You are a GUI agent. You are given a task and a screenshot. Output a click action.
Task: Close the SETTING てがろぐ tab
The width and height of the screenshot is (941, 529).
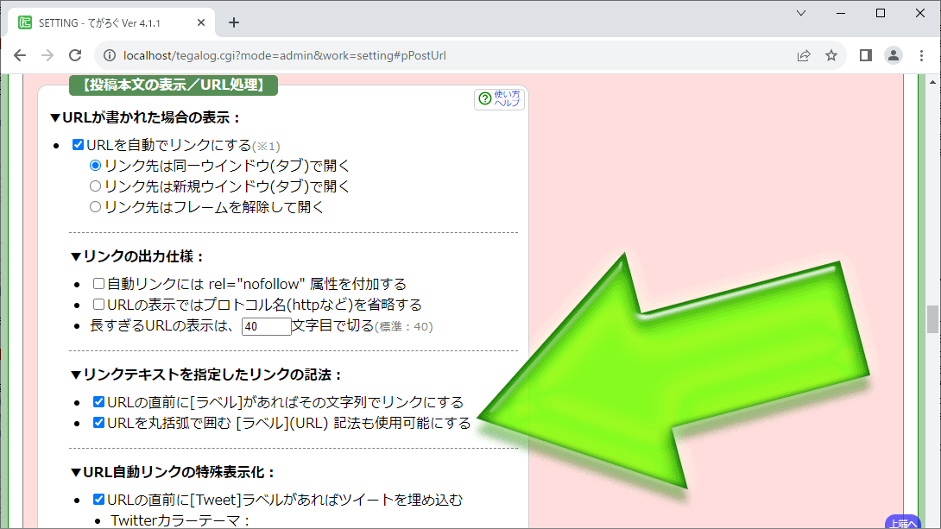point(201,22)
